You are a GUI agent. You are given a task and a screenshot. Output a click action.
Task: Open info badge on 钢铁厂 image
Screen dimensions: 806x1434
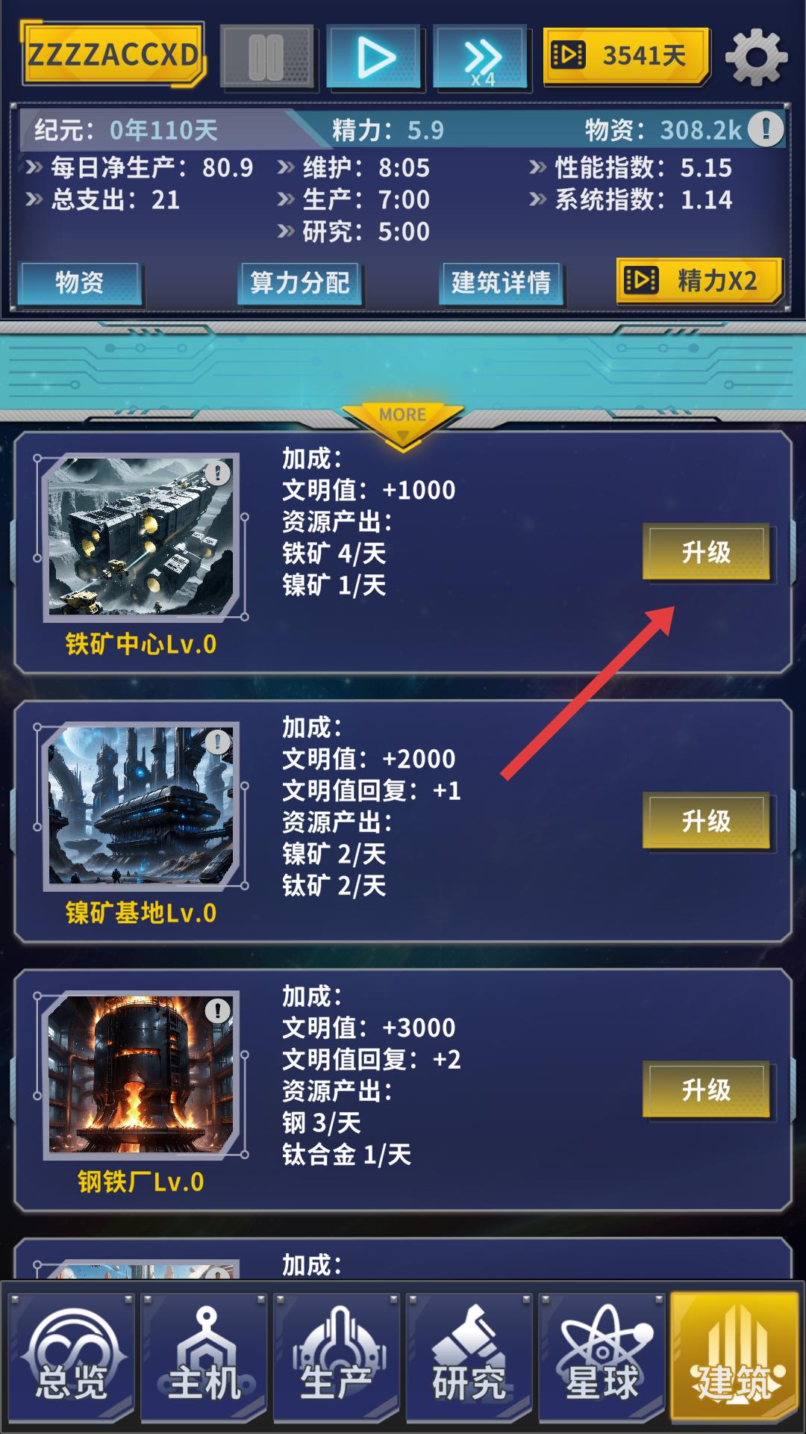(x=218, y=1011)
